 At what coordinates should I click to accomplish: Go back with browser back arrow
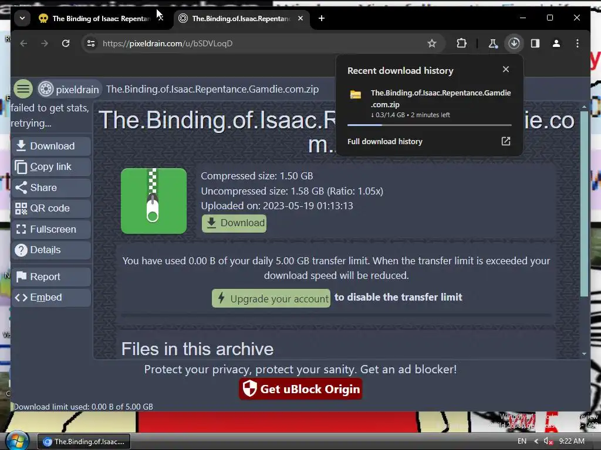[x=23, y=43]
